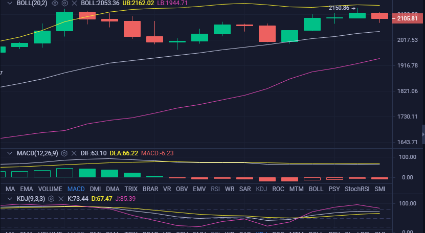Screen dimensions: 425x233
Task: Click the 1643.71 price axis label
Action: point(408,142)
